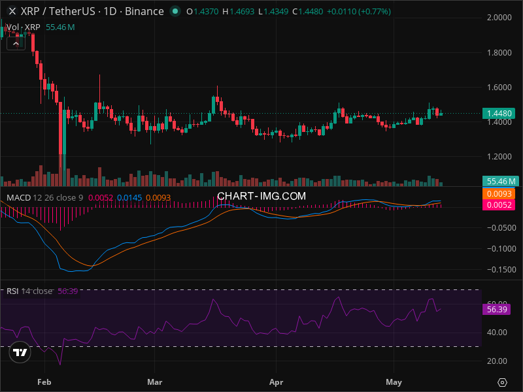Click the XRP symbol logo icon
523x392 pixels.
(12, 11)
